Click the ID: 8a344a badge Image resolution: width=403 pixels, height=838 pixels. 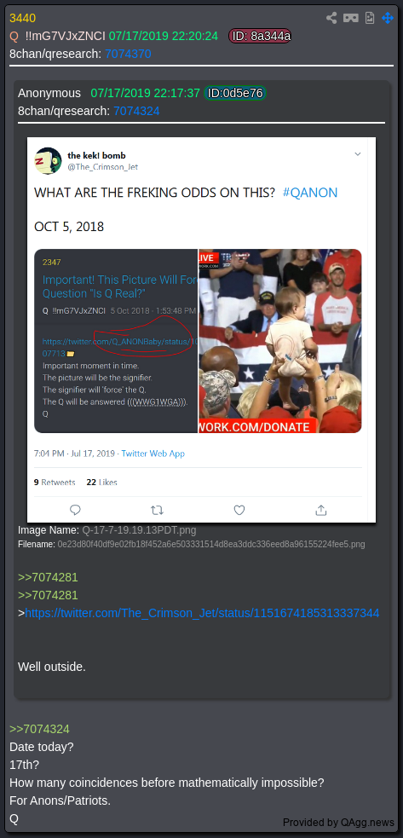coord(260,36)
